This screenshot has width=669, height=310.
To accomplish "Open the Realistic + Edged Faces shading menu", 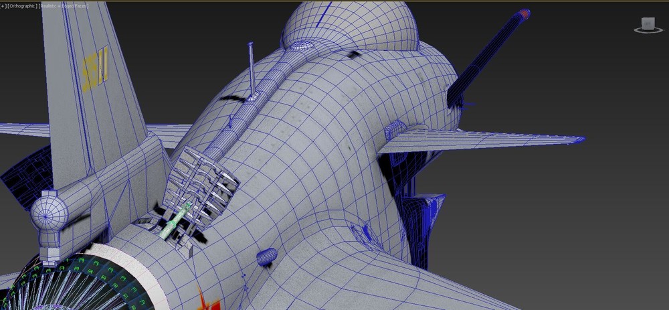I will (64, 7).
